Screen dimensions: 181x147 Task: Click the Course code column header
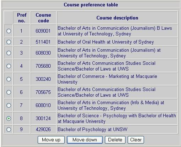[x=43, y=18]
